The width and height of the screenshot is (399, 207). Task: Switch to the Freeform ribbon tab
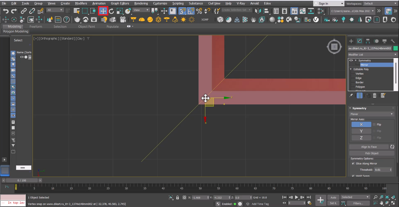36,26
